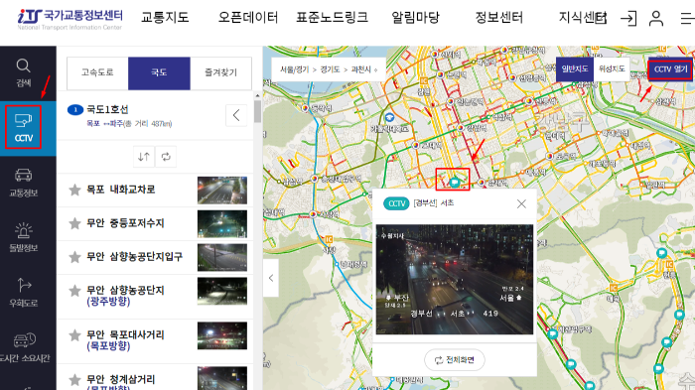Collapse side panel with map edge chevron

click(x=271, y=278)
